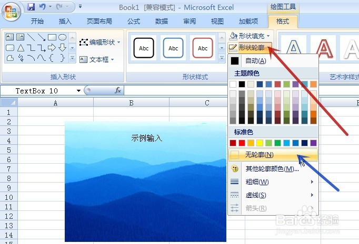Open the Name Box dropdown arrow
The image size is (359, 244).
click(x=78, y=91)
